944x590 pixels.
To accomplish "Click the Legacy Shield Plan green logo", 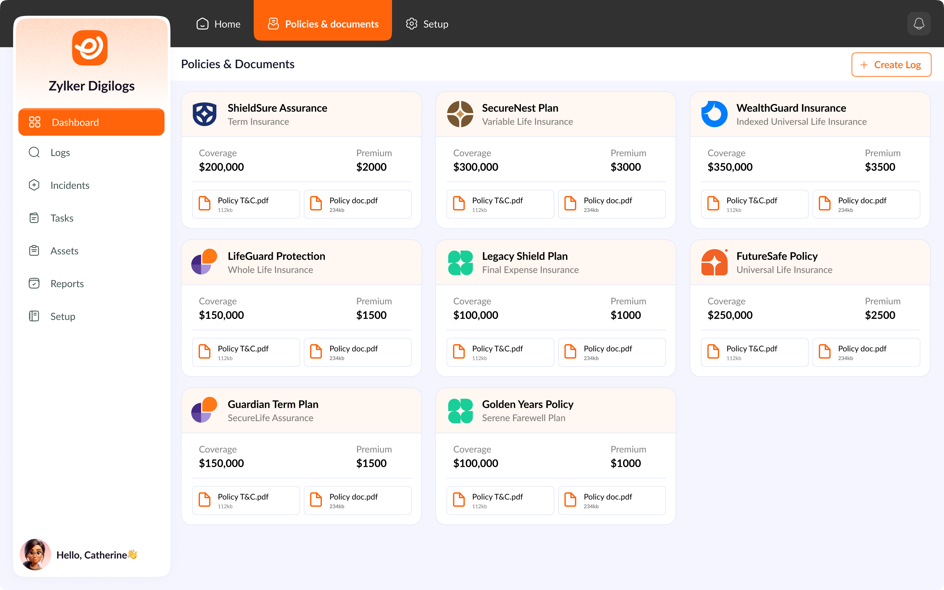I will coord(460,263).
